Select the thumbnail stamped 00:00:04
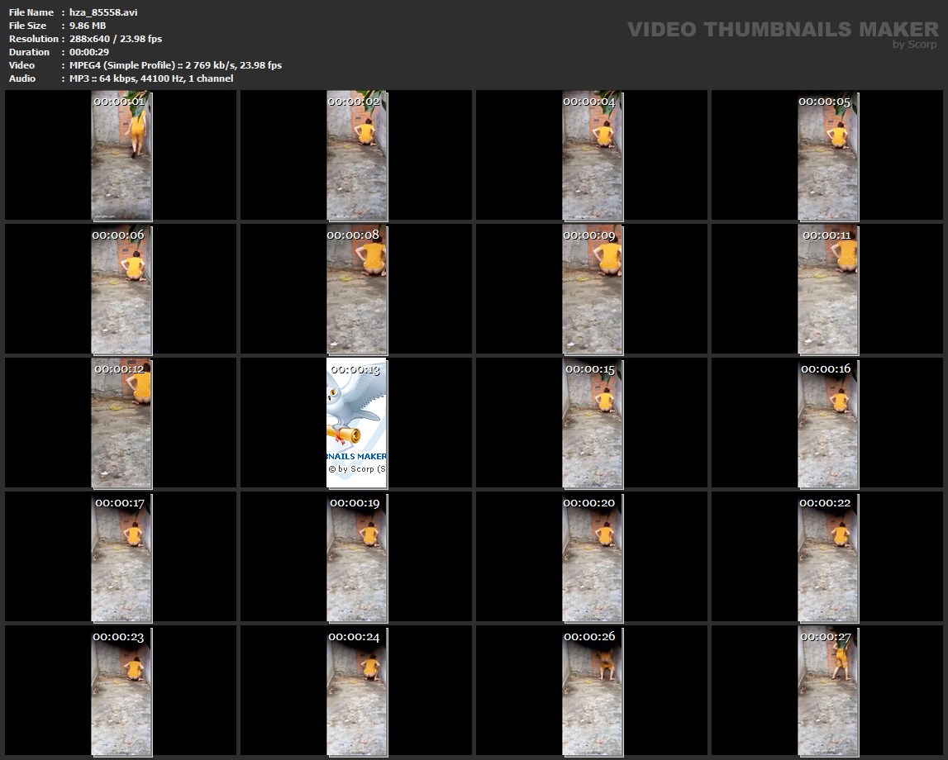Screen dimensions: 948x760 click(593, 156)
